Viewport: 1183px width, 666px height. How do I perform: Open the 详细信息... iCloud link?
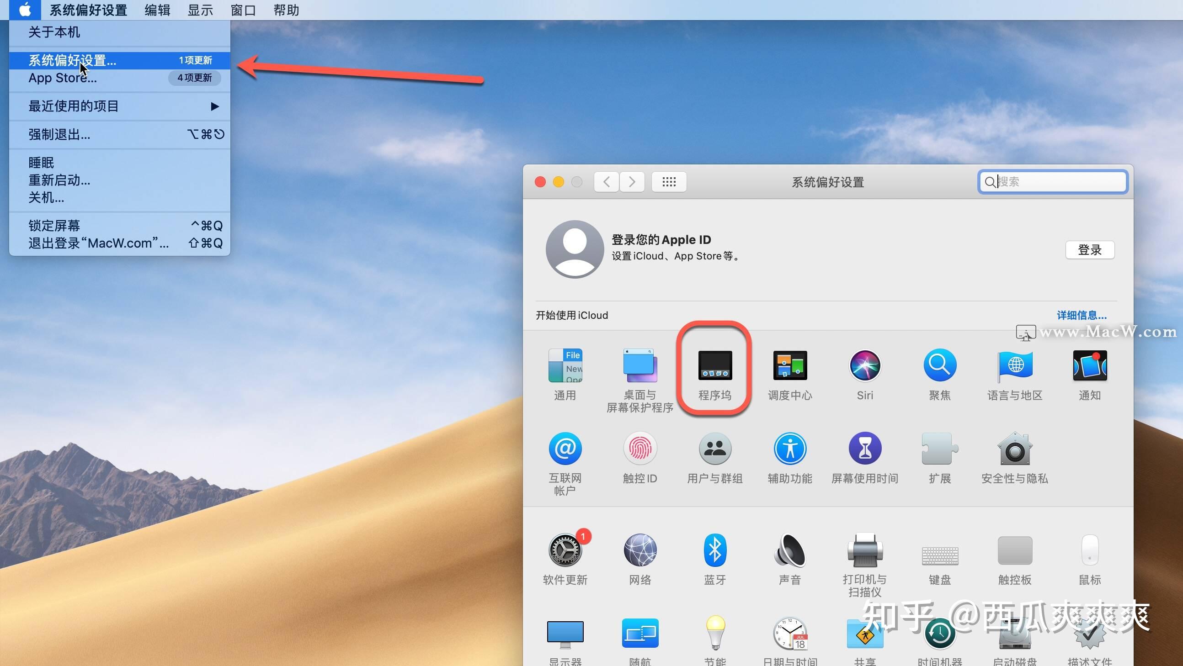(1082, 315)
